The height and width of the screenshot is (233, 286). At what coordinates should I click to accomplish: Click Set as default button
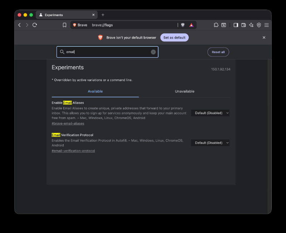[174, 38]
